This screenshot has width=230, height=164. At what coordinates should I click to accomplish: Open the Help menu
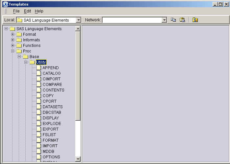pyautogui.click(x=39, y=11)
